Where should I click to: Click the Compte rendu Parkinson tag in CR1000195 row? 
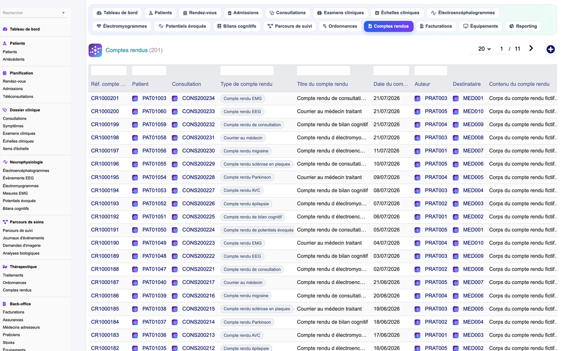point(247,178)
